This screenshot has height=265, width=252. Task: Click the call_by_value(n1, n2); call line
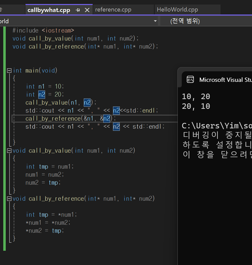[61, 103]
